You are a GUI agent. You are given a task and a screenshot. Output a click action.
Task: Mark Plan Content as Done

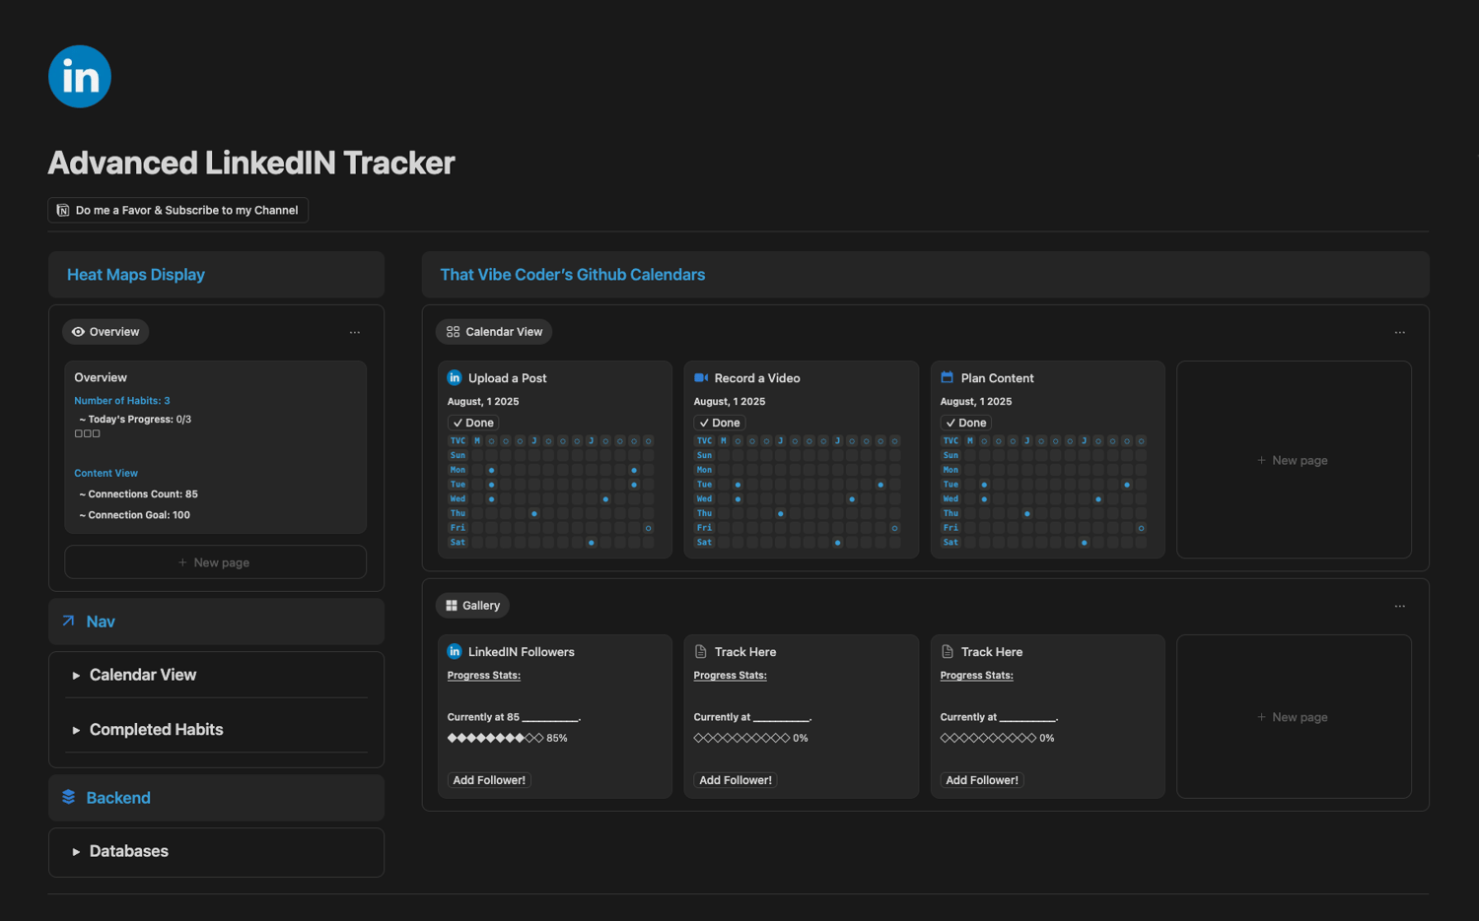pos(966,423)
